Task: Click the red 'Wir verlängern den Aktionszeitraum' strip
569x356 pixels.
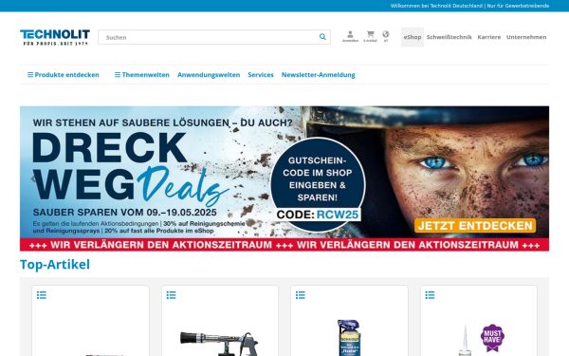Action: (284, 245)
